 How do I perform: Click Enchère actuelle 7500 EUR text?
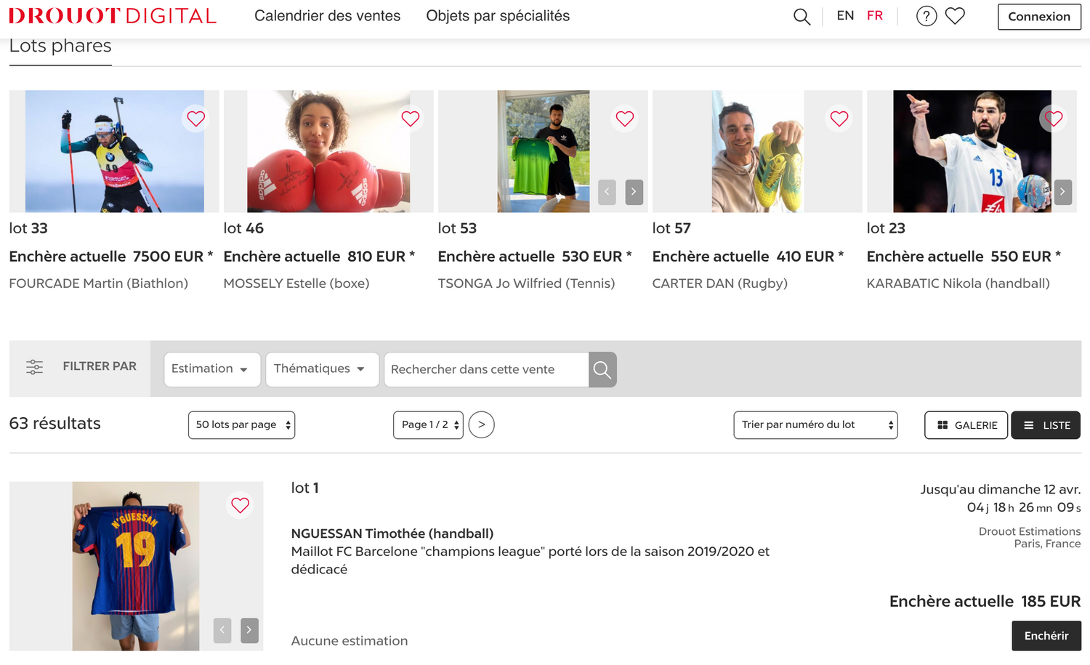[111, 257]
